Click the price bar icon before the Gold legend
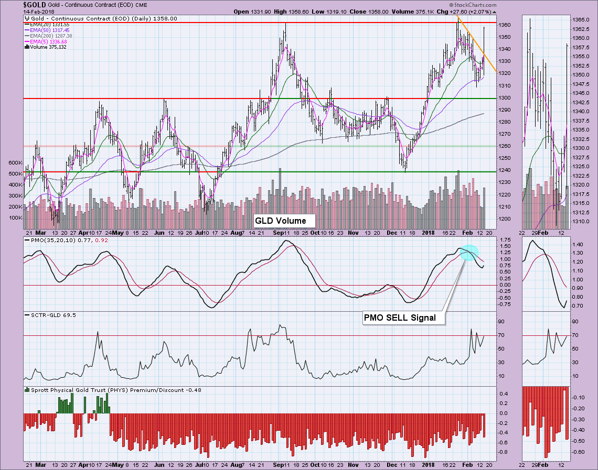Viewport: 598px width, 470px height. (x=27, y=18)
